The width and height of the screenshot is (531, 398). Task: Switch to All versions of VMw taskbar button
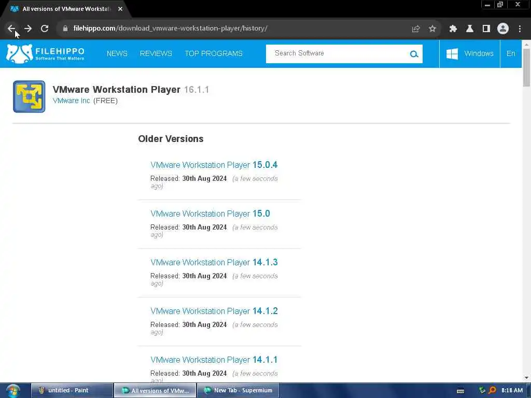coord(155,391)
